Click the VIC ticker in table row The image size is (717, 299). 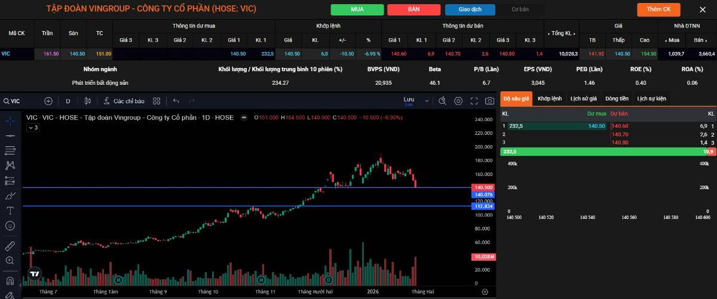tap(6, 54)
